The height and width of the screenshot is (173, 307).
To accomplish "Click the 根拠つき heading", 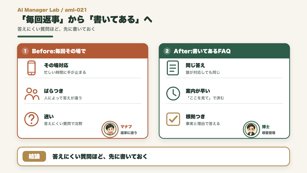I will click(x=195, y=117).
